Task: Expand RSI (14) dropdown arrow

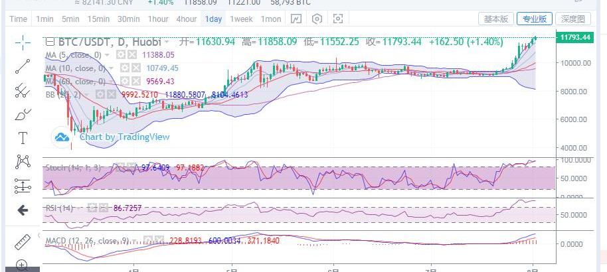Action: tap(78, 208)
